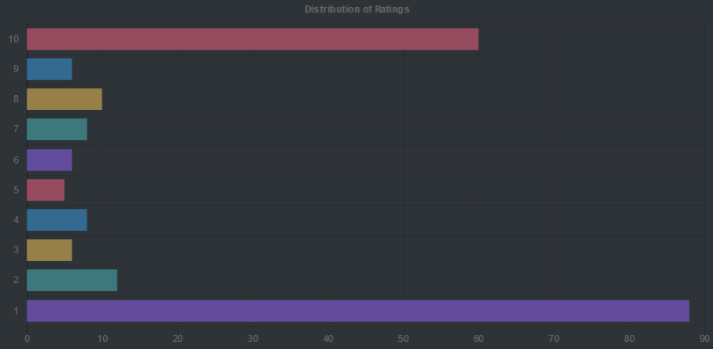
Task: Click the teal bar for rating 2
Action: (72, 280)
